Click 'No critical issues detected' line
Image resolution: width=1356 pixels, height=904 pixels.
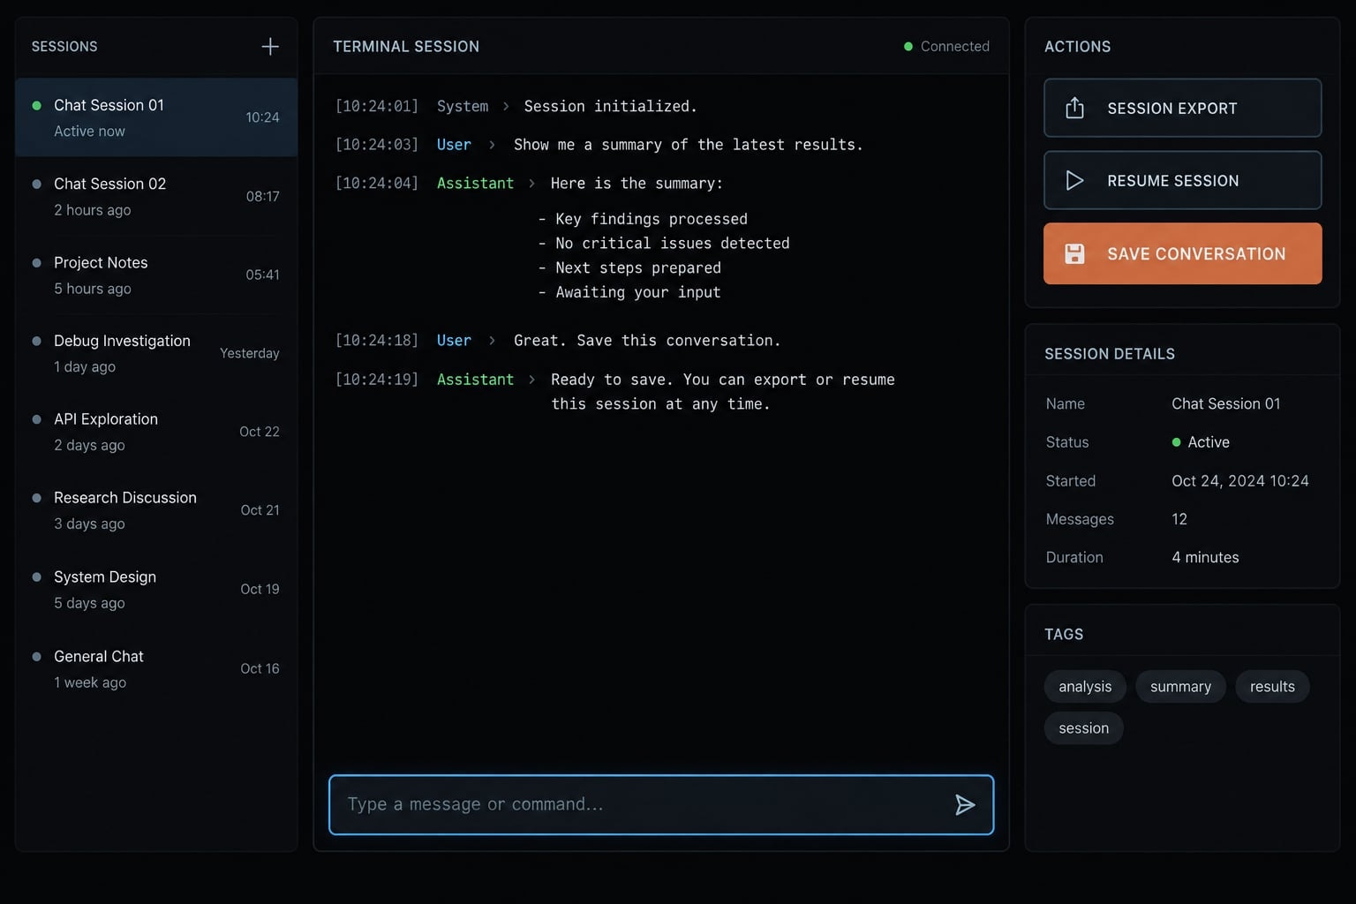click(673, 243)
